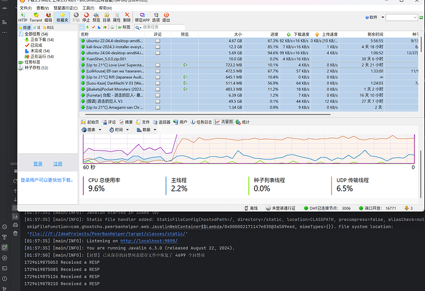
Task: Switch sidebar to RSS tab
Action: point(49,28)
